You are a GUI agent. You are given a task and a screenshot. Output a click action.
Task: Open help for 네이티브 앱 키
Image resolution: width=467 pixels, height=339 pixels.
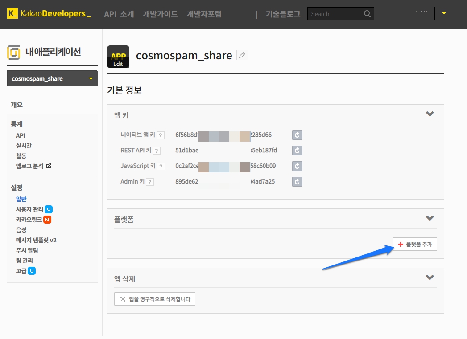tap(161, 135)
